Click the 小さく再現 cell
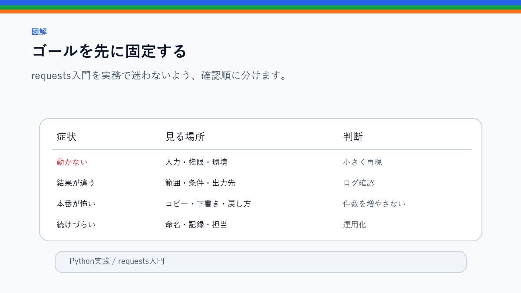521x293 pixels. tap(363, 162)
